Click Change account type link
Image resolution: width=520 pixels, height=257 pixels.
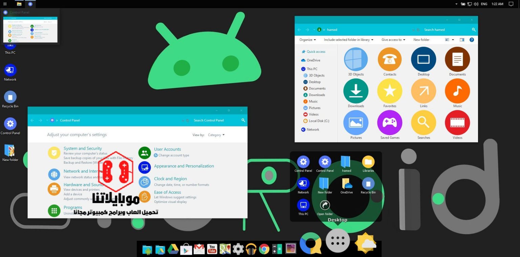point(174,156)
